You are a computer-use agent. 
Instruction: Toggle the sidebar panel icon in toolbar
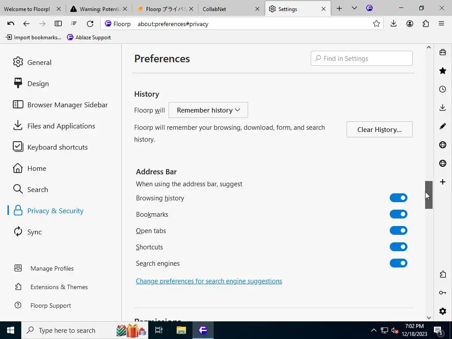coord(58,24)
